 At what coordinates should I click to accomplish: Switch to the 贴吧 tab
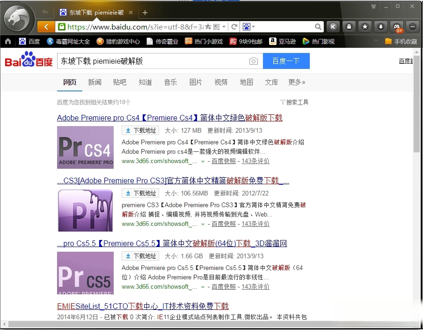pos(120,82)
